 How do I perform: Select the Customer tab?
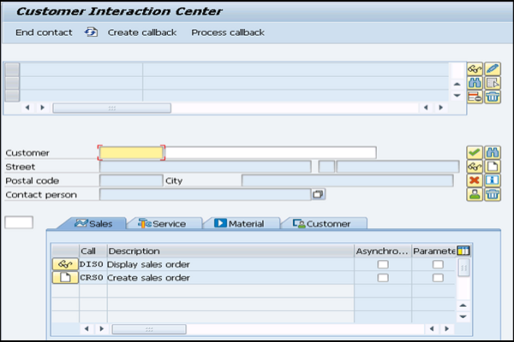pos(323,223)
